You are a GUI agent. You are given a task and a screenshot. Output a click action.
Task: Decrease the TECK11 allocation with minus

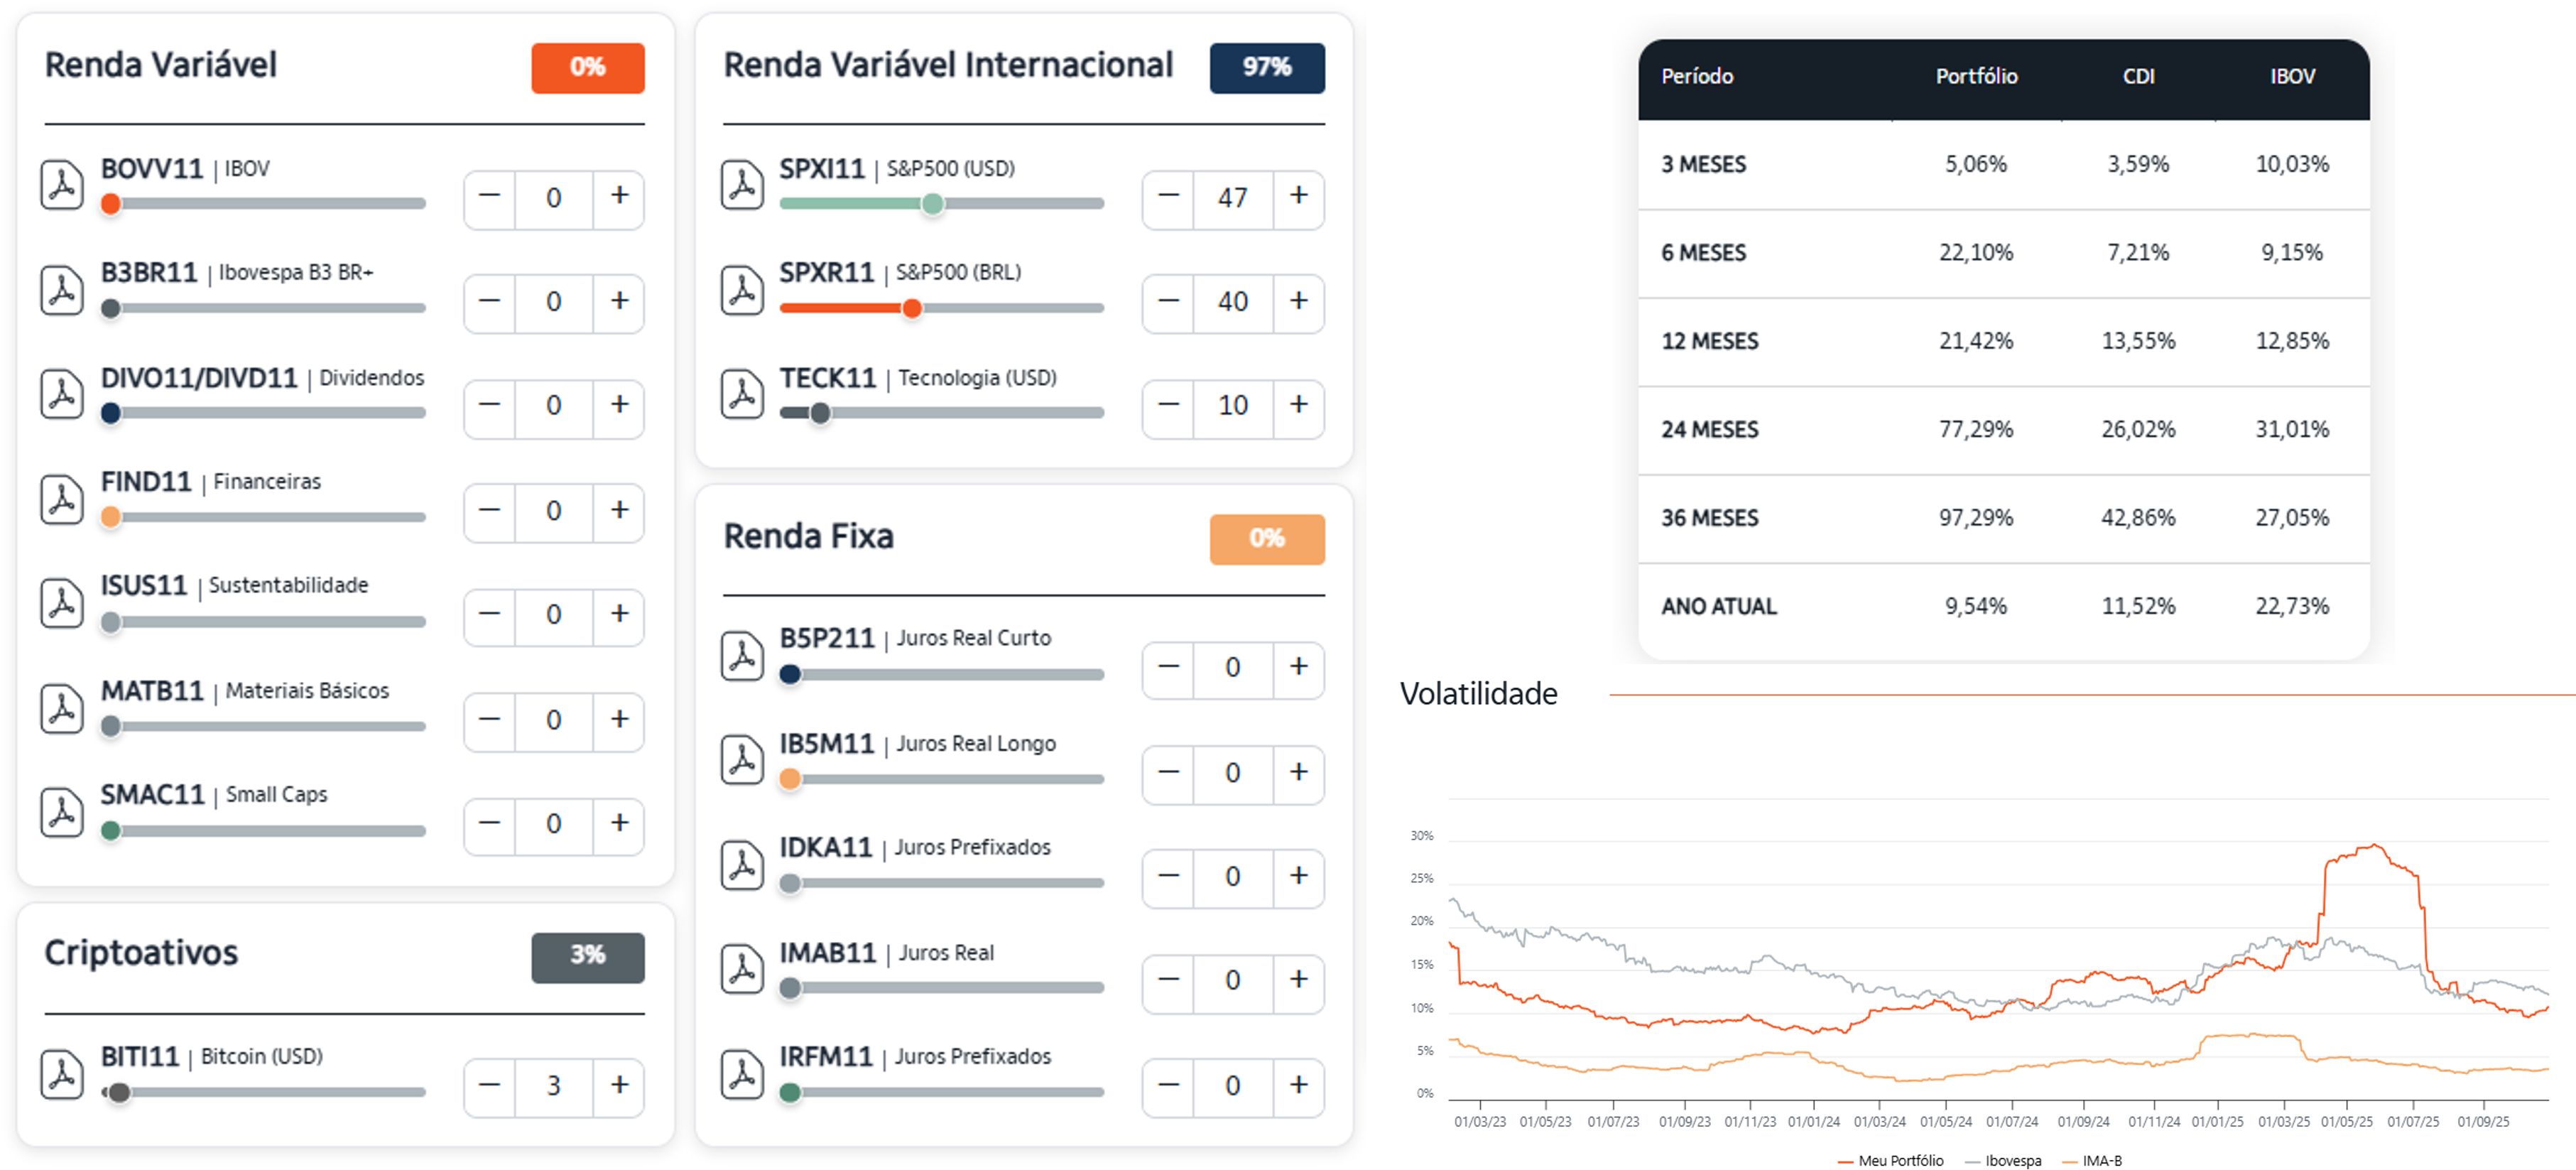[1168, 405]
